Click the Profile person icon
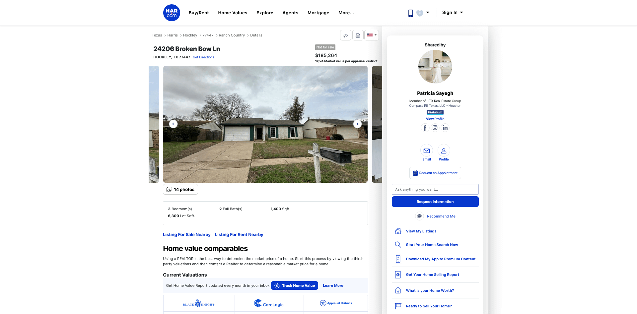This screenshot has width=637, height=314. pos(444,151)
